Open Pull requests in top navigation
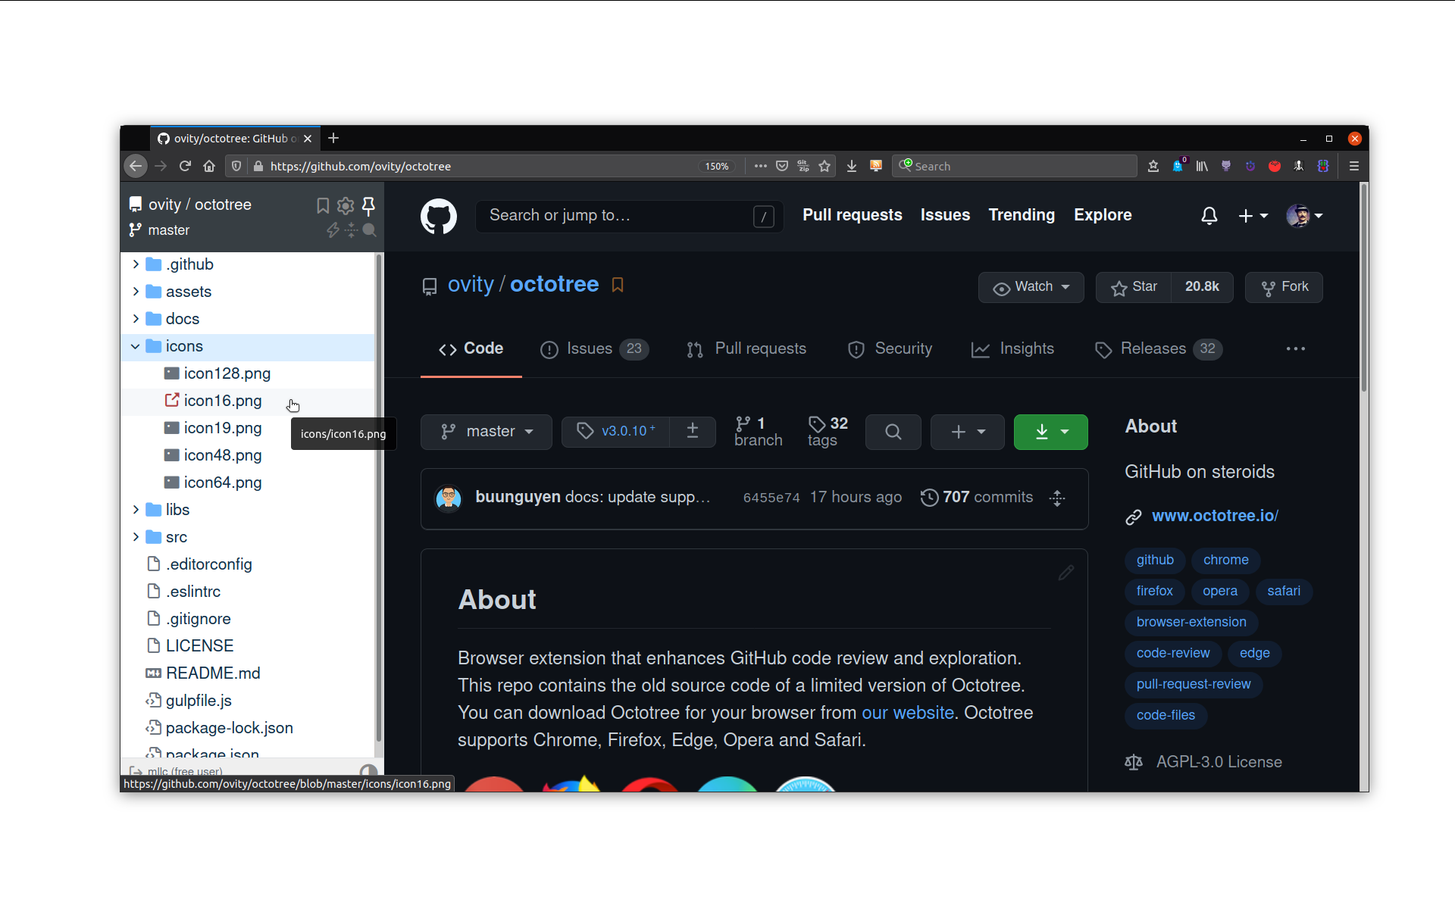1455x909 pixels. (853, 215)
